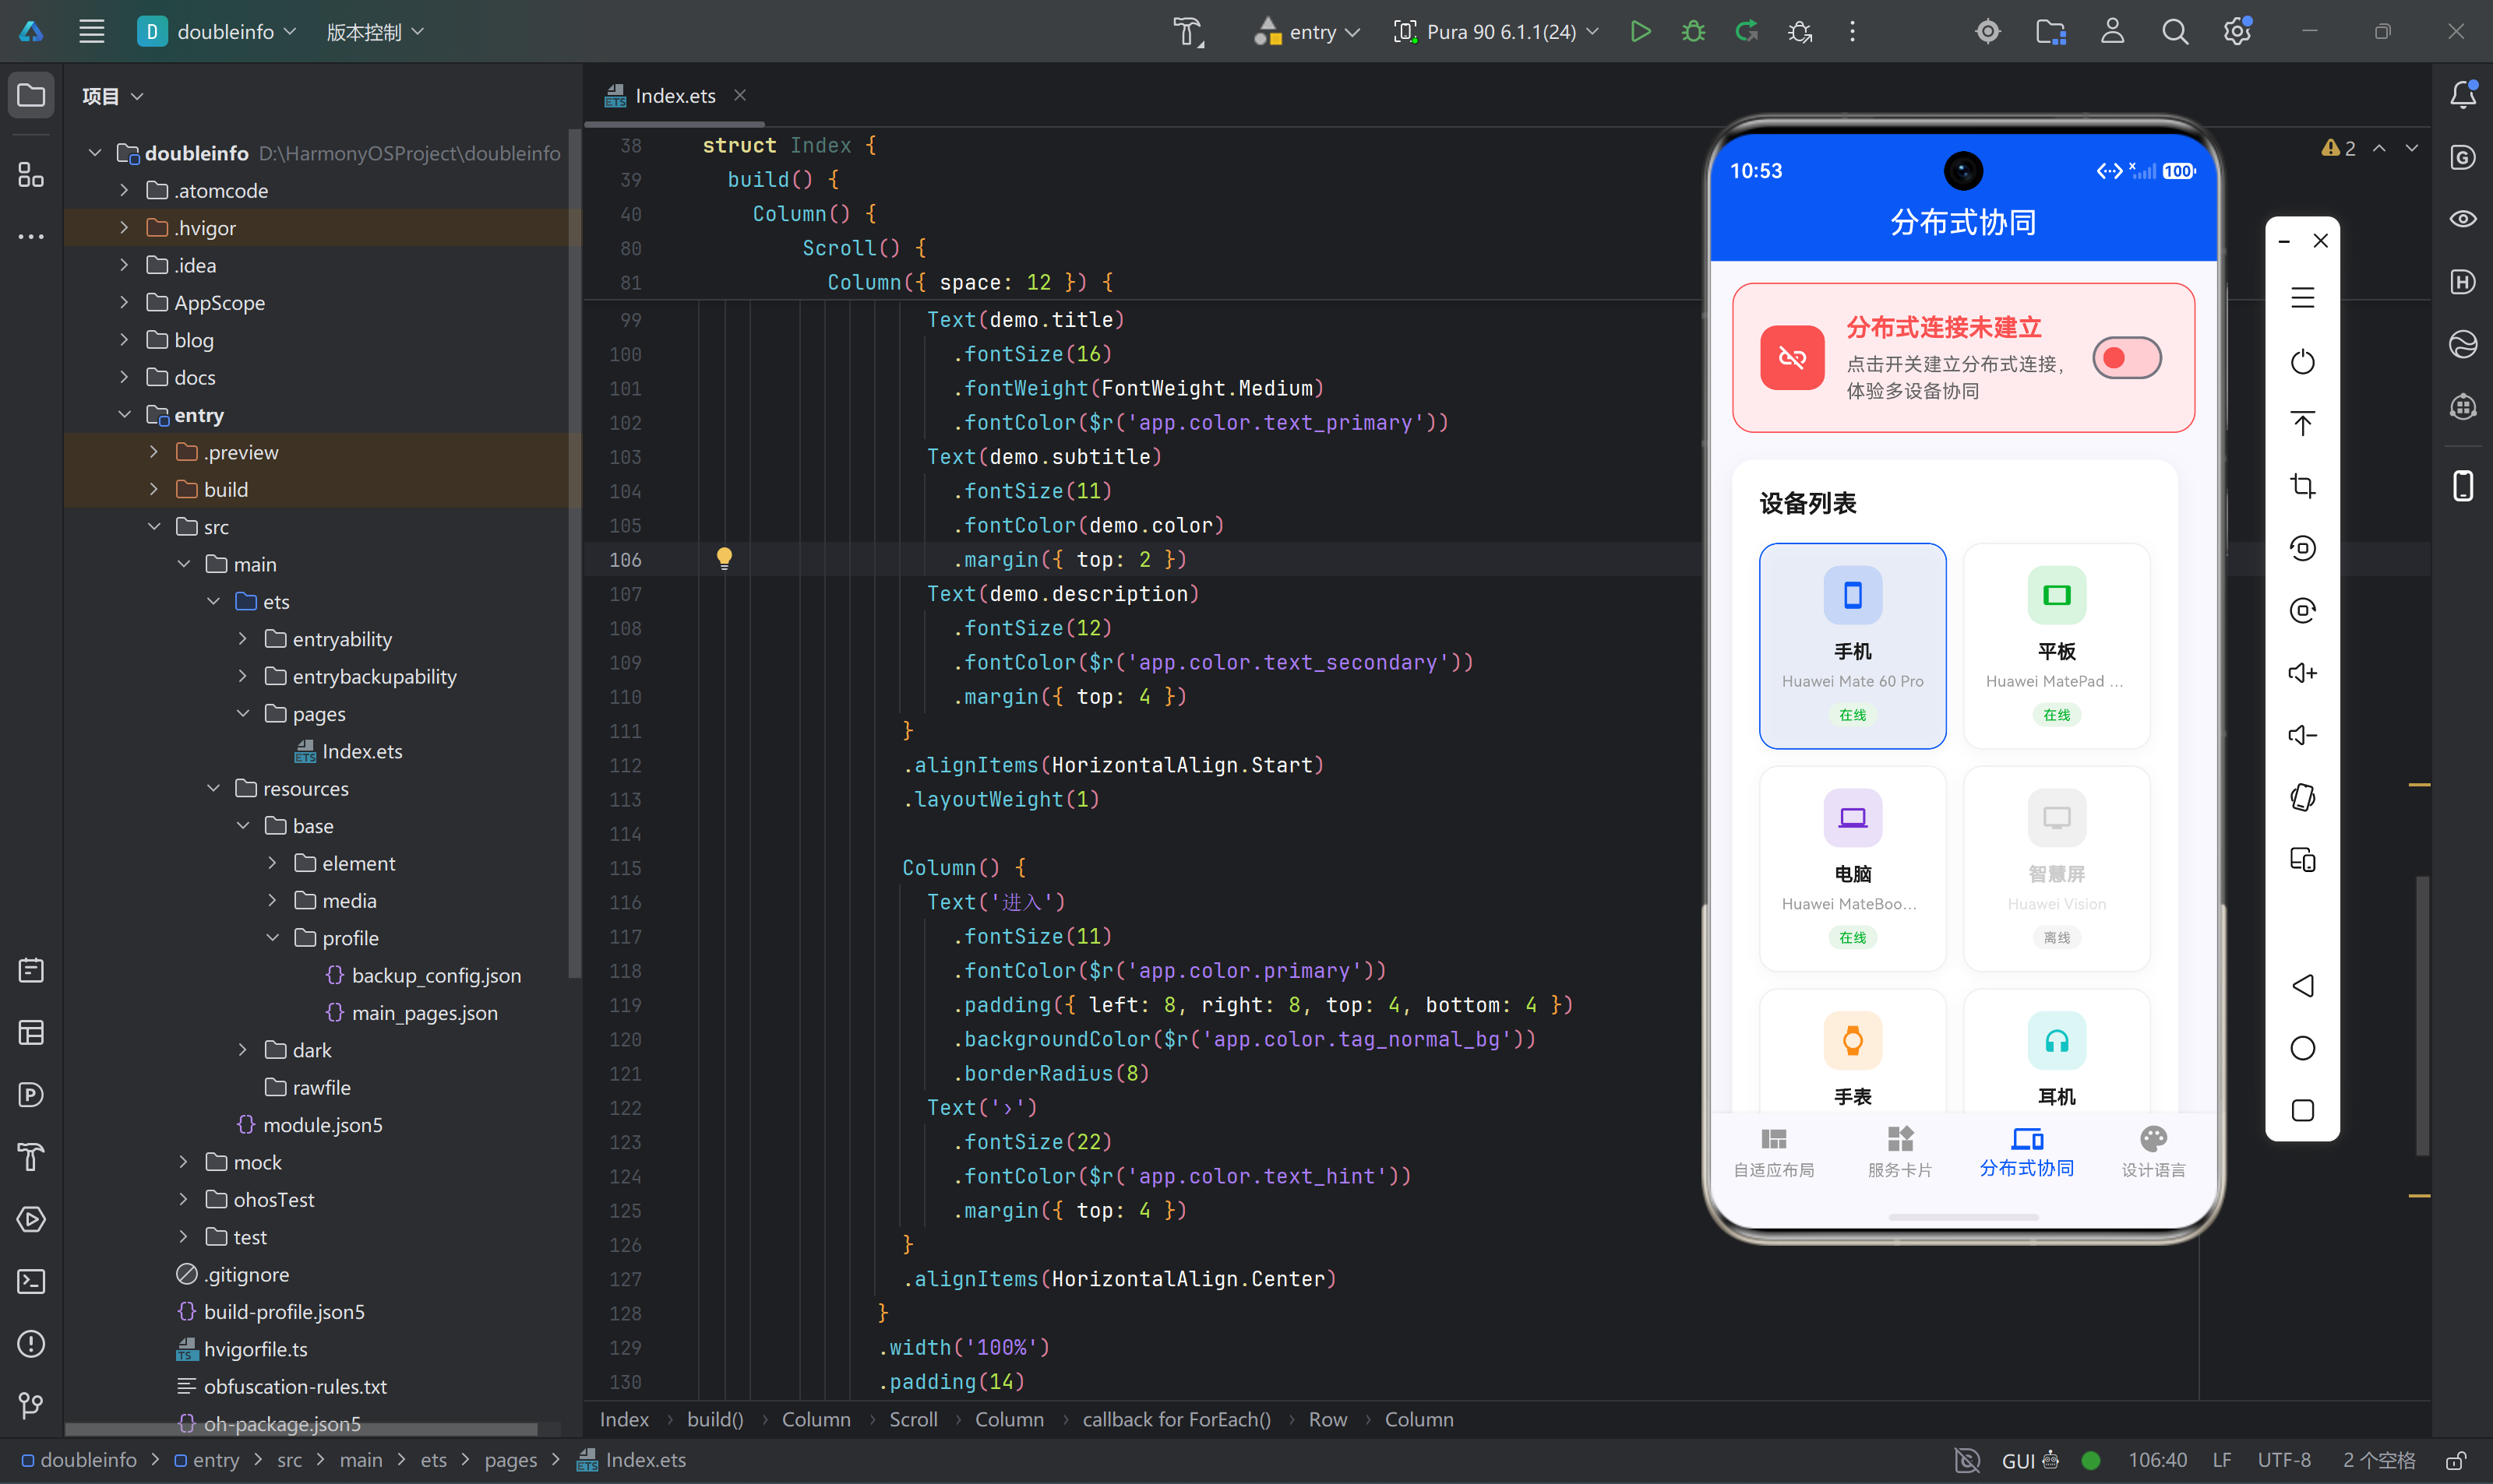This screenshot has height=1484, width=2493.
Task: Click the emulator volume up button
Action: click(x=2303, y=673)
